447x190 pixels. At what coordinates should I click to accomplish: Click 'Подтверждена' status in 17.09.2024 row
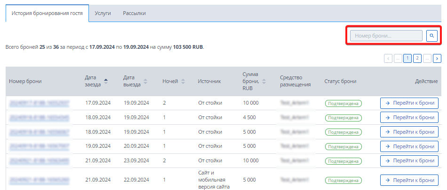[x=343, y=103]
